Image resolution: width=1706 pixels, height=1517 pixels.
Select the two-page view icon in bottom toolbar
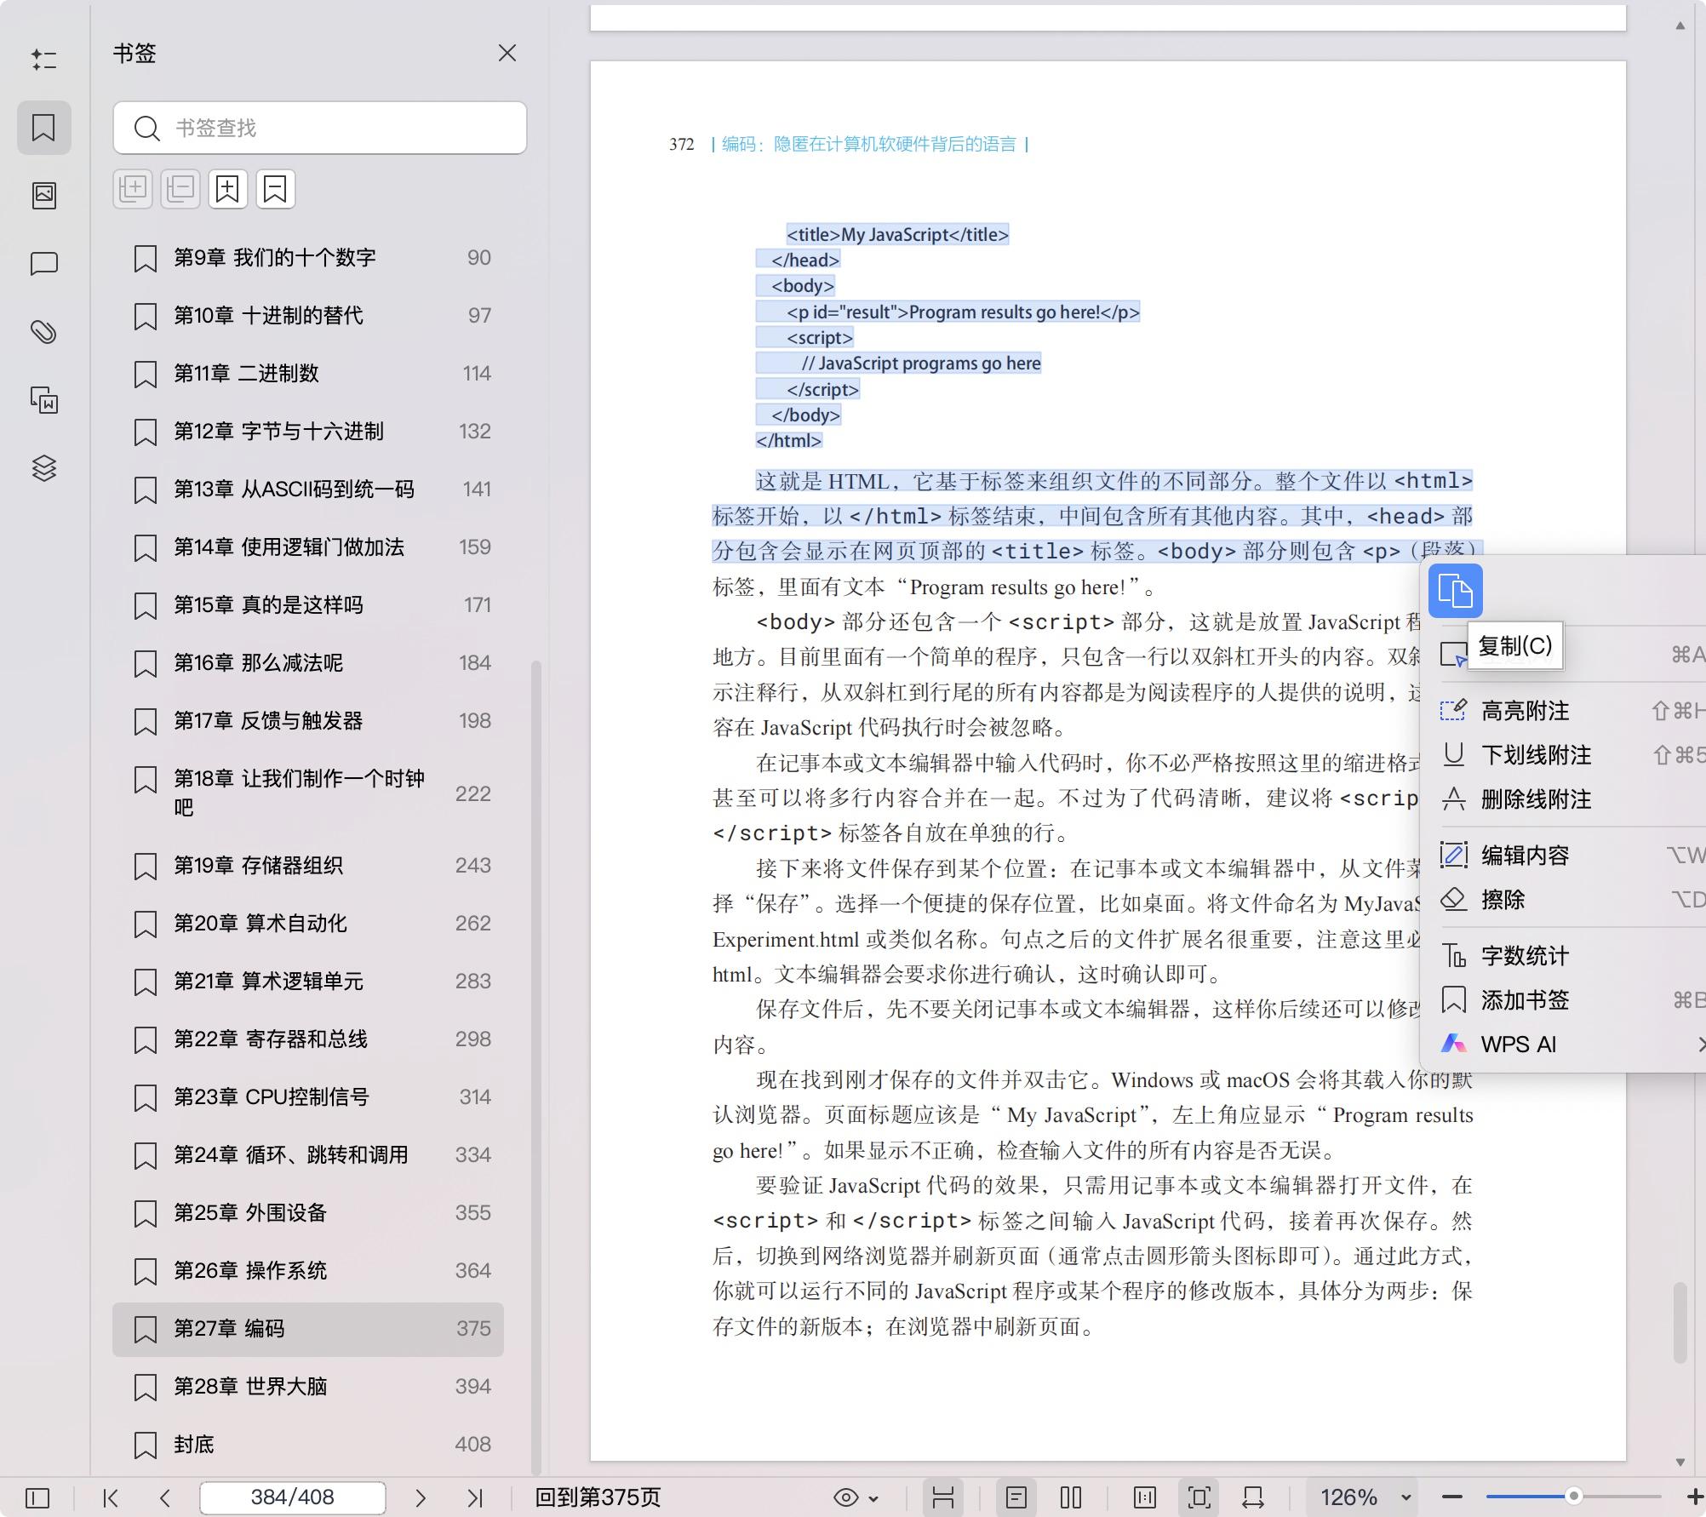point(1070,1497)
